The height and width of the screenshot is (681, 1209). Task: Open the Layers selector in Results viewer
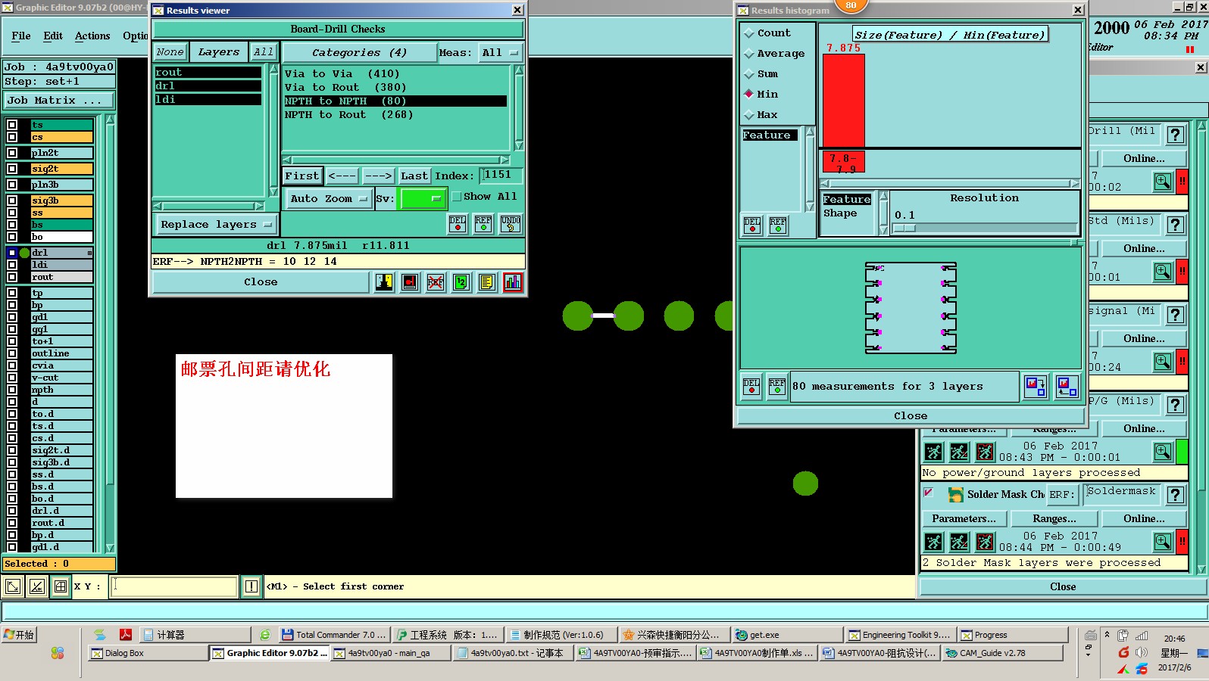pos(218,52)
